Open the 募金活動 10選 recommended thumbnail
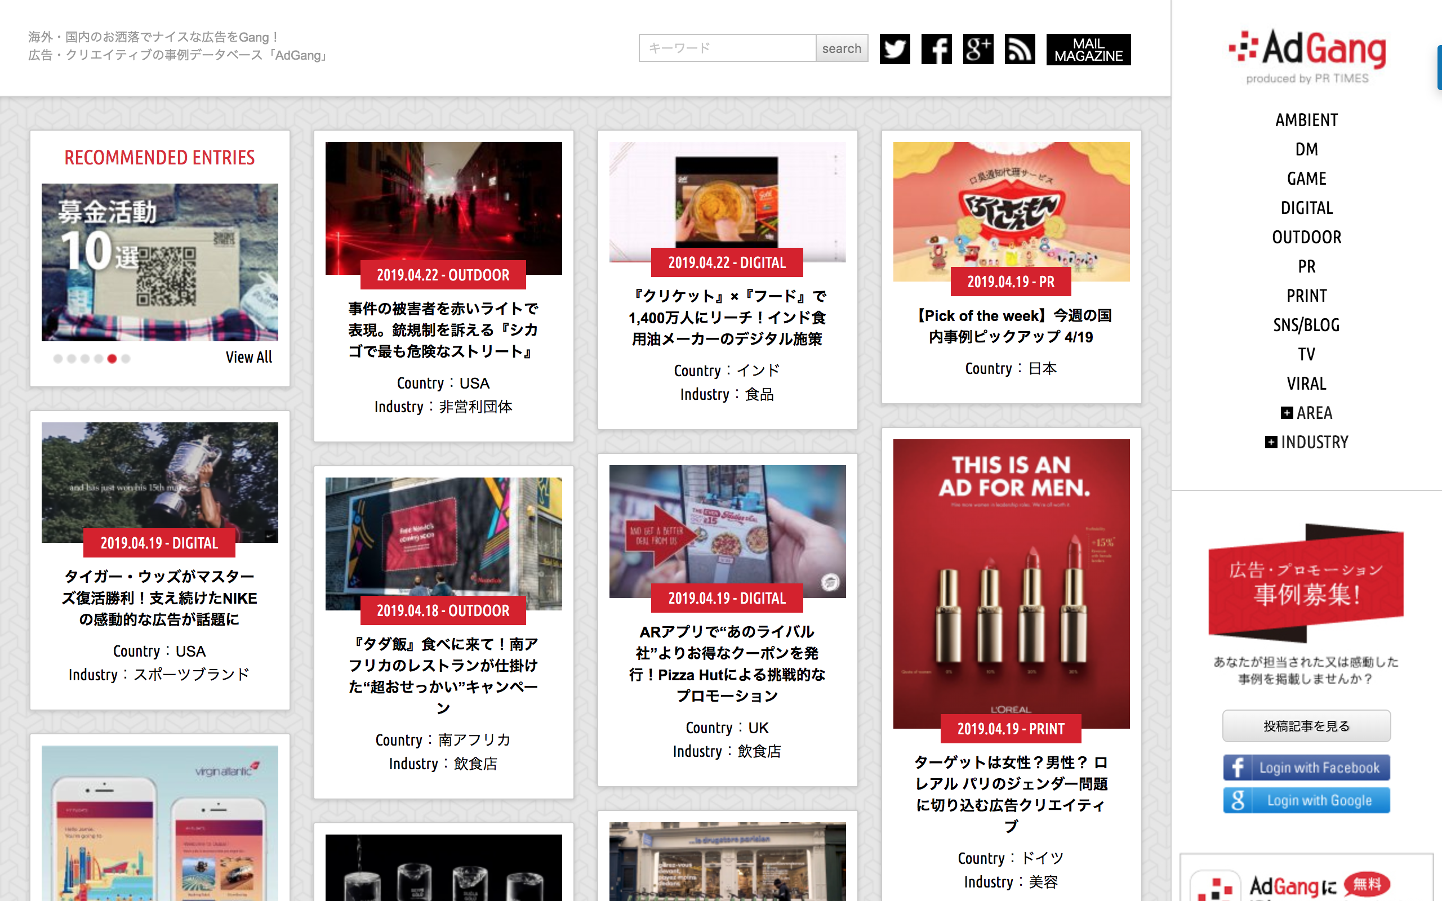The height and width of the screenshot is (901, 1442). click(160, 262)
